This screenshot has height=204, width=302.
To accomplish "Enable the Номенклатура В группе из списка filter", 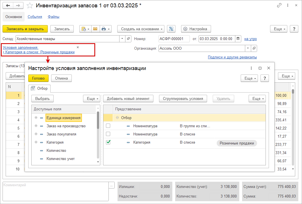I will [x=108, y=126].
